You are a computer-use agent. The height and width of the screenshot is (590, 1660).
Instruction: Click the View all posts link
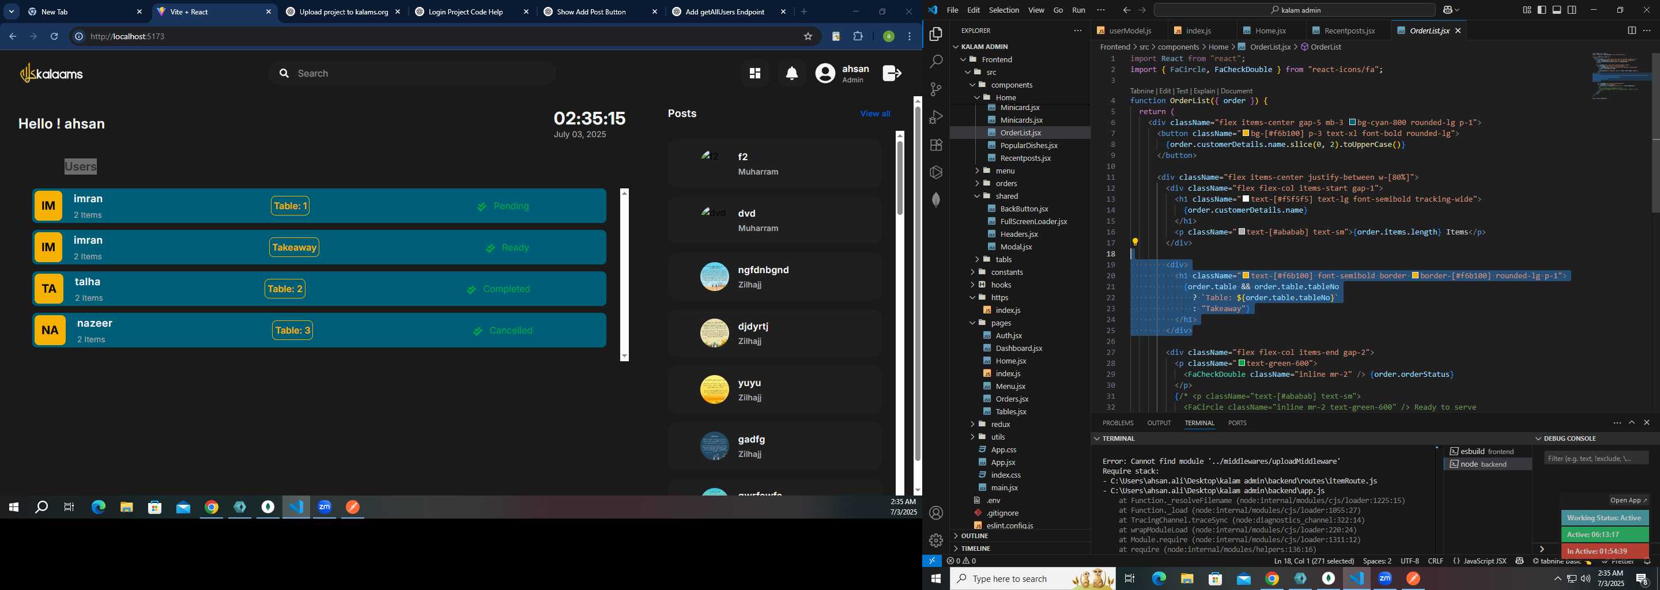coord(874,114)
